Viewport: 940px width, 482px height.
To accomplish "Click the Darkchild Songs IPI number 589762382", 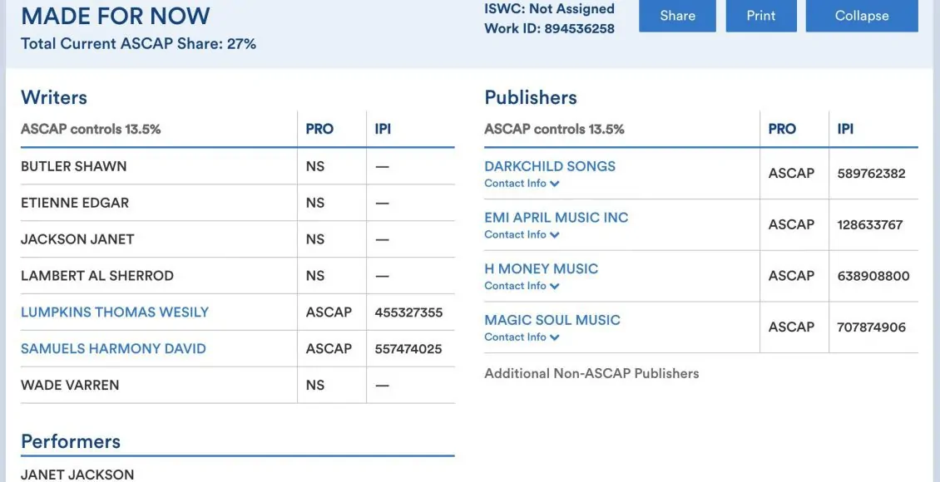I will pyautogui.click(x=871, y=174).
